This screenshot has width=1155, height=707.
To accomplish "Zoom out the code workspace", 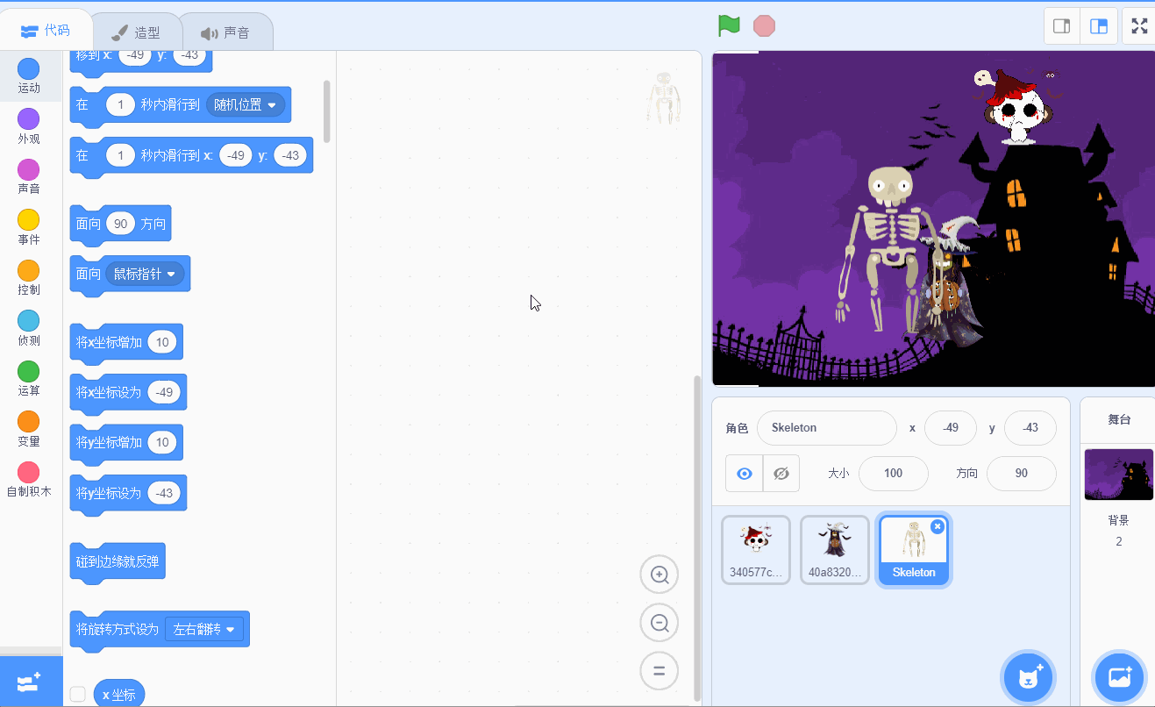I will [x=659, y=624].
